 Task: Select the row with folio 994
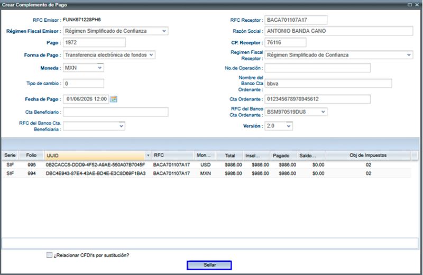click(x=207, y=173)
